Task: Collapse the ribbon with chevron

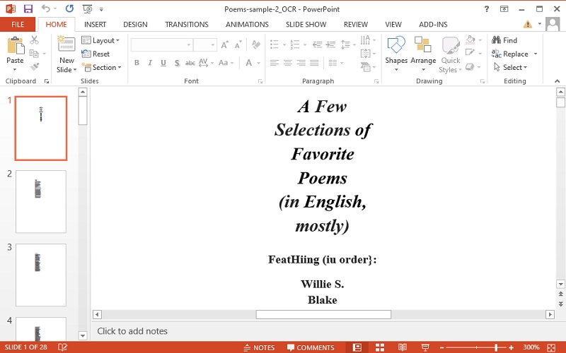Action: [557, 81]
